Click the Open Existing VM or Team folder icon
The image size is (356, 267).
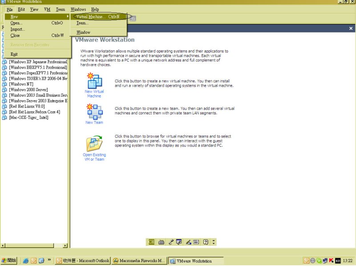coord(94,143)
